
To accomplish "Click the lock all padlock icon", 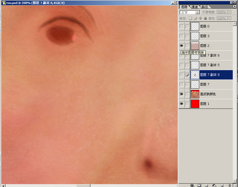I will click(x=206, y=19).
